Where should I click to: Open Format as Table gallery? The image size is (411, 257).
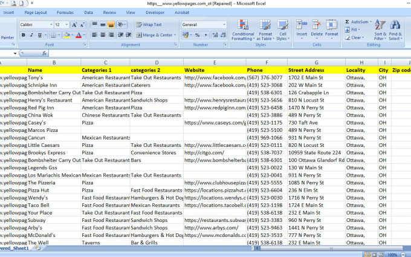pyautogui.click(x=265, y=30)
